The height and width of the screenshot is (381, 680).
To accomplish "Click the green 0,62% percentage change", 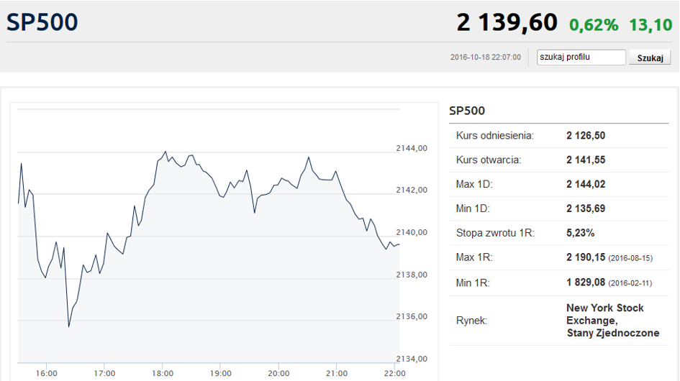I will tap(594, 25).
